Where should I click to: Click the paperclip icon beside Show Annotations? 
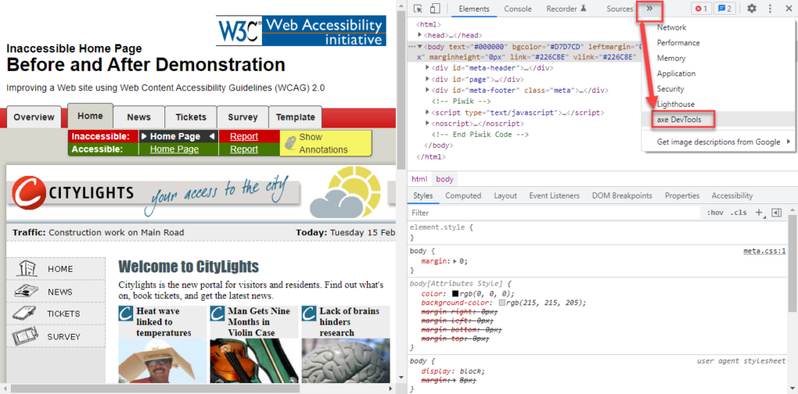(290, 142)
